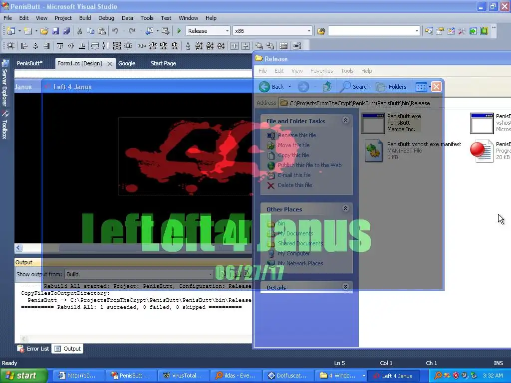Click the Align Rights layout icon

pos(46,46)
